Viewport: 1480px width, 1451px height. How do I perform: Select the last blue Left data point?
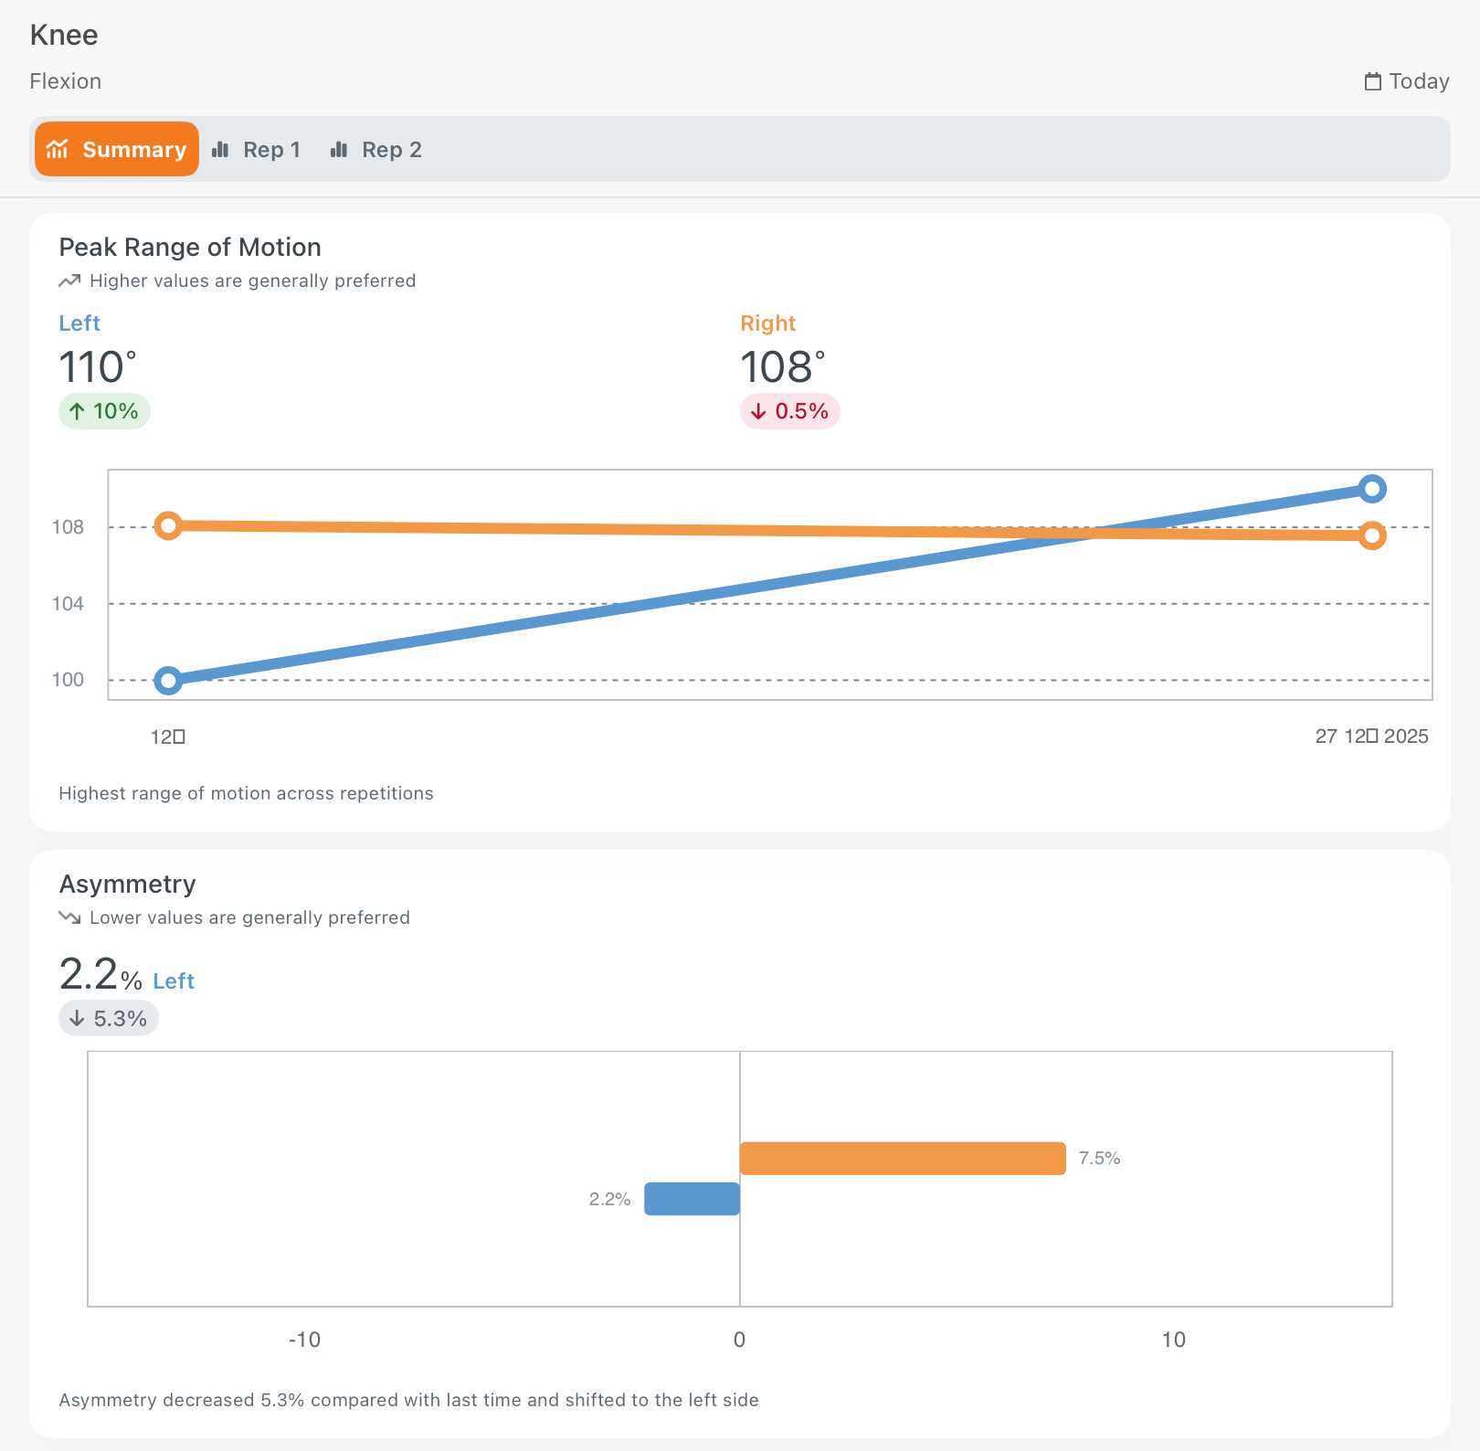pyautogui.click(x=1372, y=489)
